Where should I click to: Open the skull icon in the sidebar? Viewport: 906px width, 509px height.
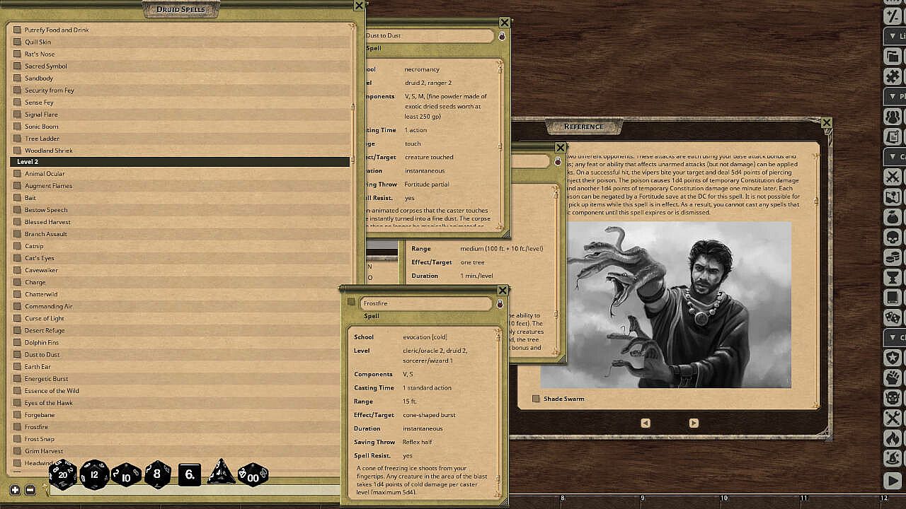click(893, 237)
